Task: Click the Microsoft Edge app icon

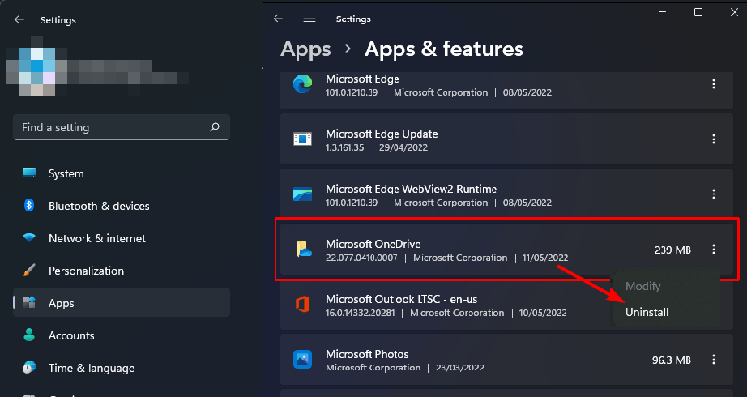Action: click(x=302, y=84)
